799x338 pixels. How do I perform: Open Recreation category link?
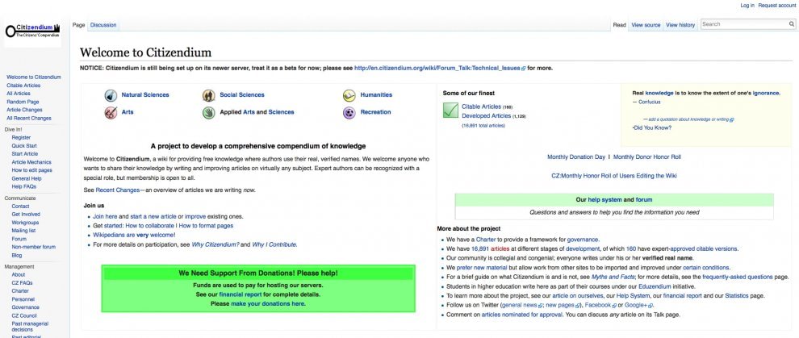(375, 112)
